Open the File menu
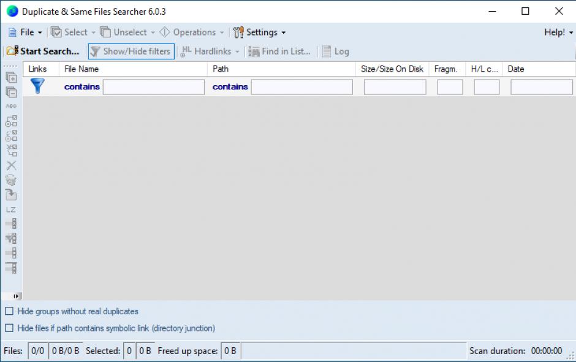This screenshot has height=362, width=576. click(x=25, y=32)
